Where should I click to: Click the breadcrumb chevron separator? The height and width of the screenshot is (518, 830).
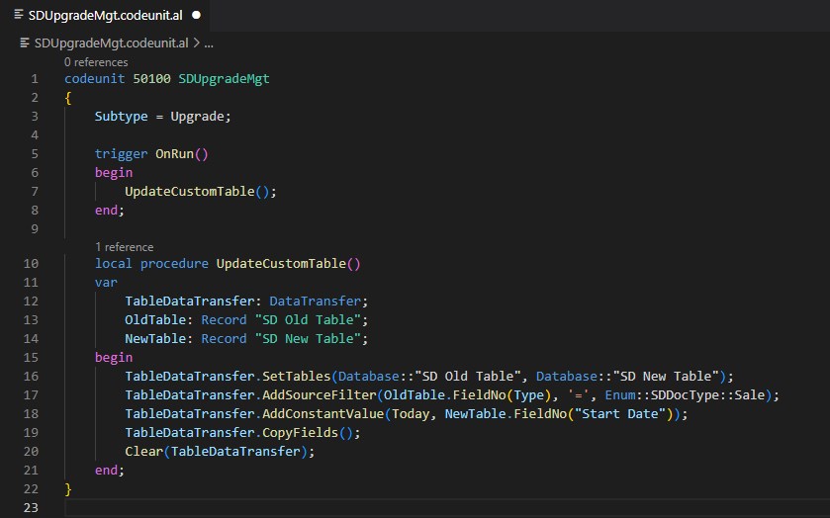pos(195,43)
